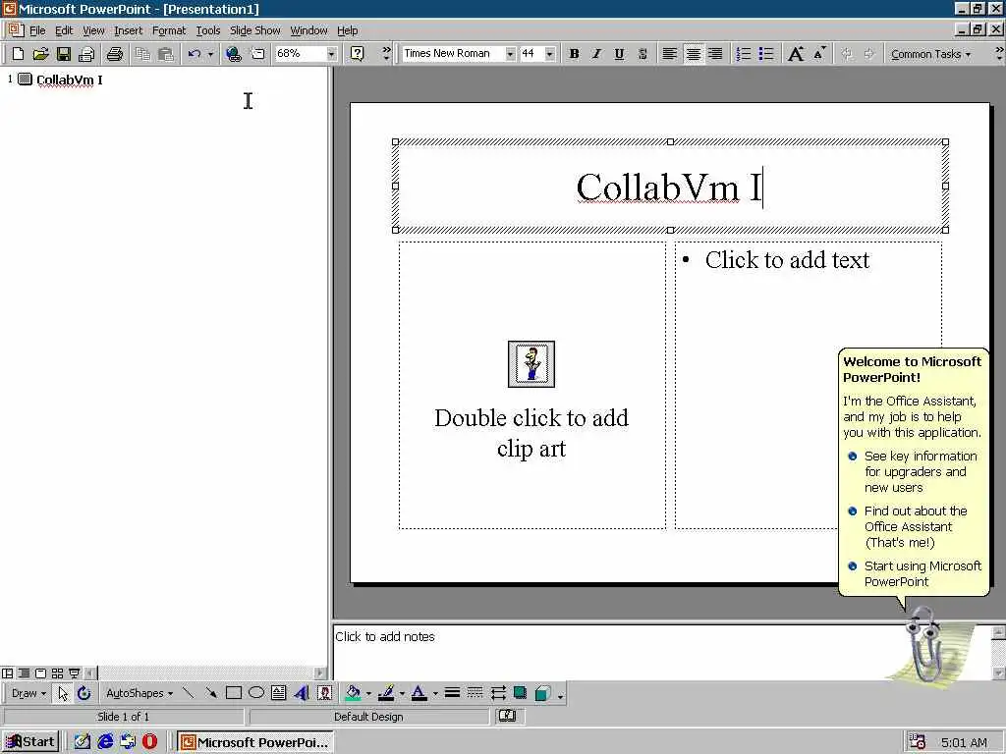This screenshot has width=1006, height=754.
Task: Select the Oval shape tool
Action: pyautogui.click(x=256, y=693)
